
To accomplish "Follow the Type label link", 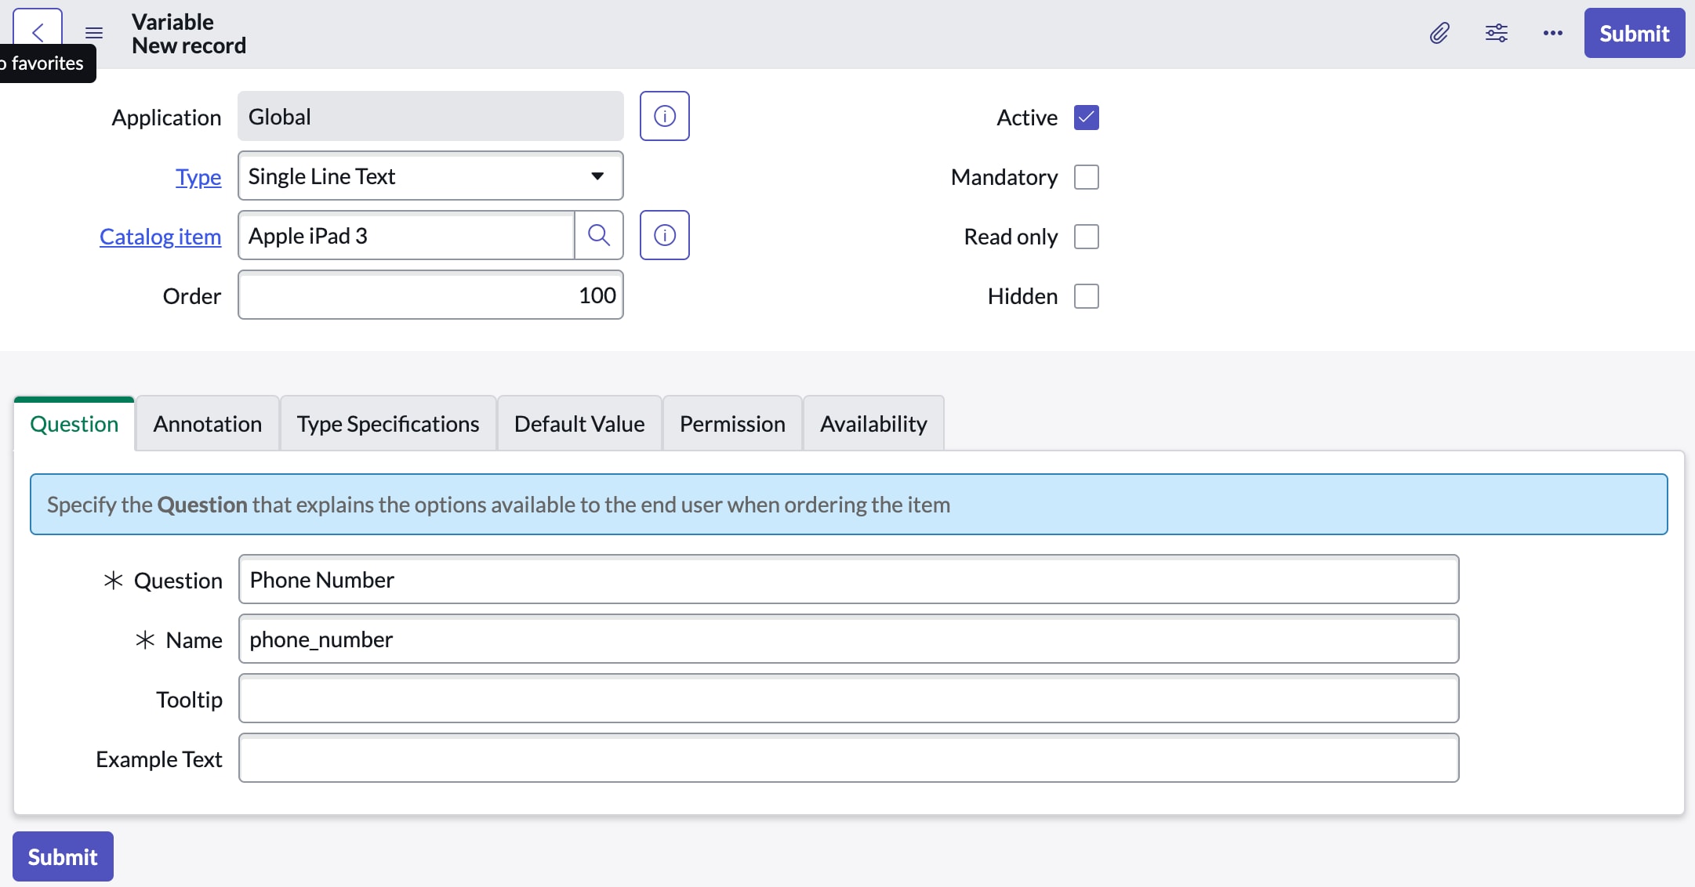I will tap(198, 177).
